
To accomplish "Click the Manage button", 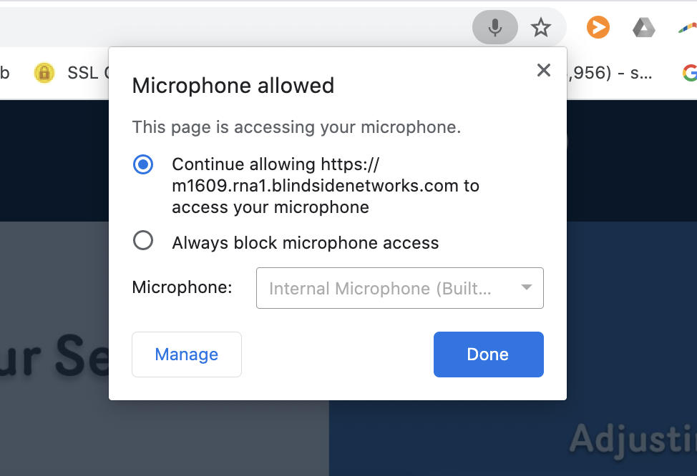I will (x=187, y=354).
